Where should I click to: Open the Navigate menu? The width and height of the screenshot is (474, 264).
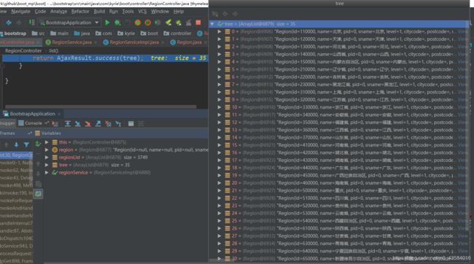pyautogui.click(x=20, y=12)
